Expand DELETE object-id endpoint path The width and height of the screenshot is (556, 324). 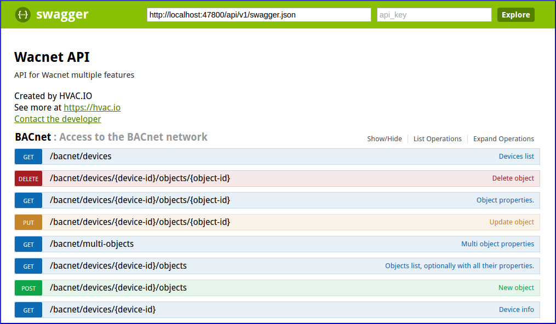tap(140, 178)
